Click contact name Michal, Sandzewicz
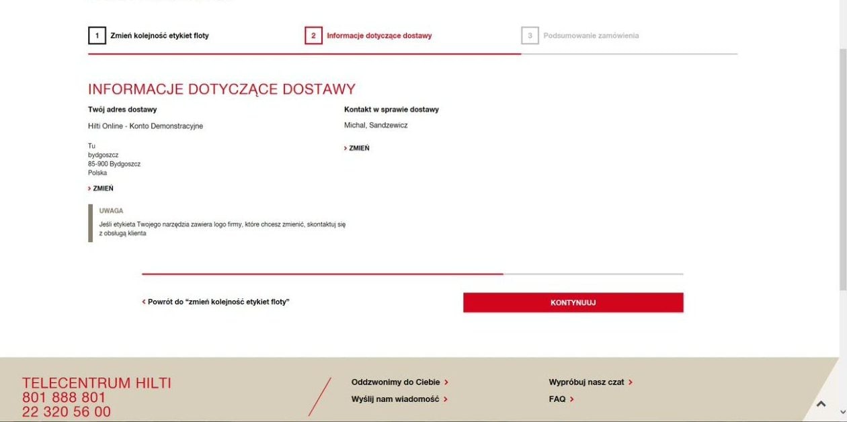This screenshot has height=422, width=847. 376,126
